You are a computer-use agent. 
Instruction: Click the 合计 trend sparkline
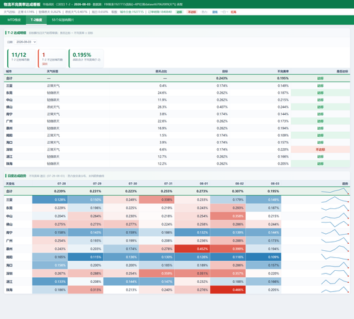coord(335,191)
